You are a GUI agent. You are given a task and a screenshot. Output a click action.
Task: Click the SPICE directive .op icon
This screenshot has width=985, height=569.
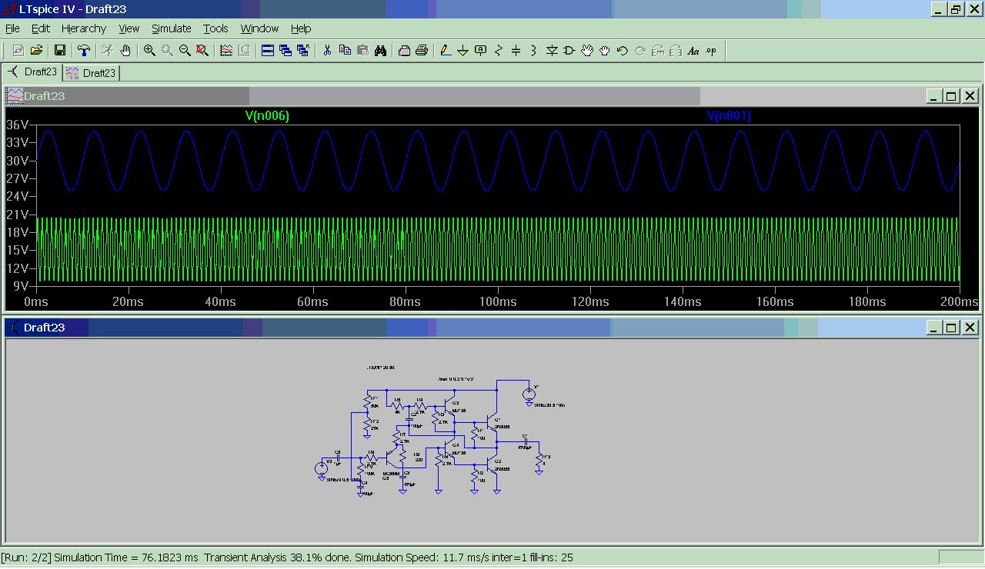point(710,51)
